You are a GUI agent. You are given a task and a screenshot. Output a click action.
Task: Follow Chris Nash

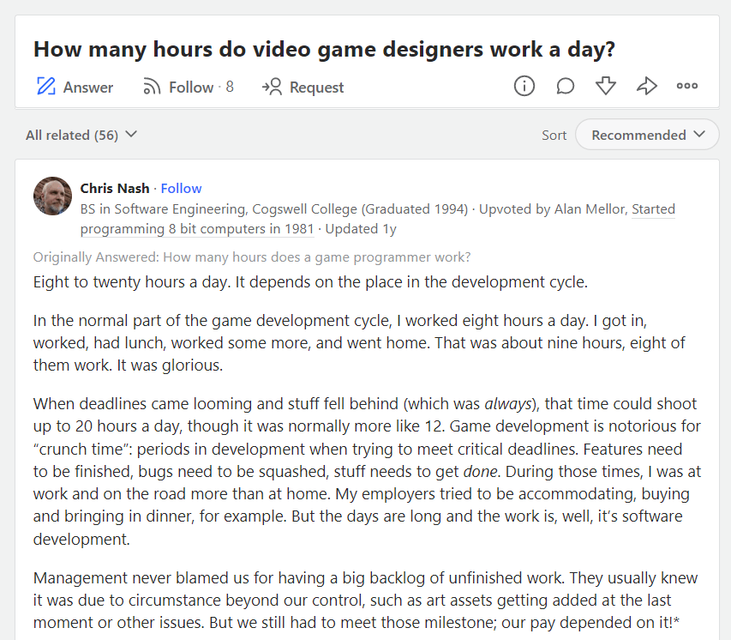pos(182,189)
